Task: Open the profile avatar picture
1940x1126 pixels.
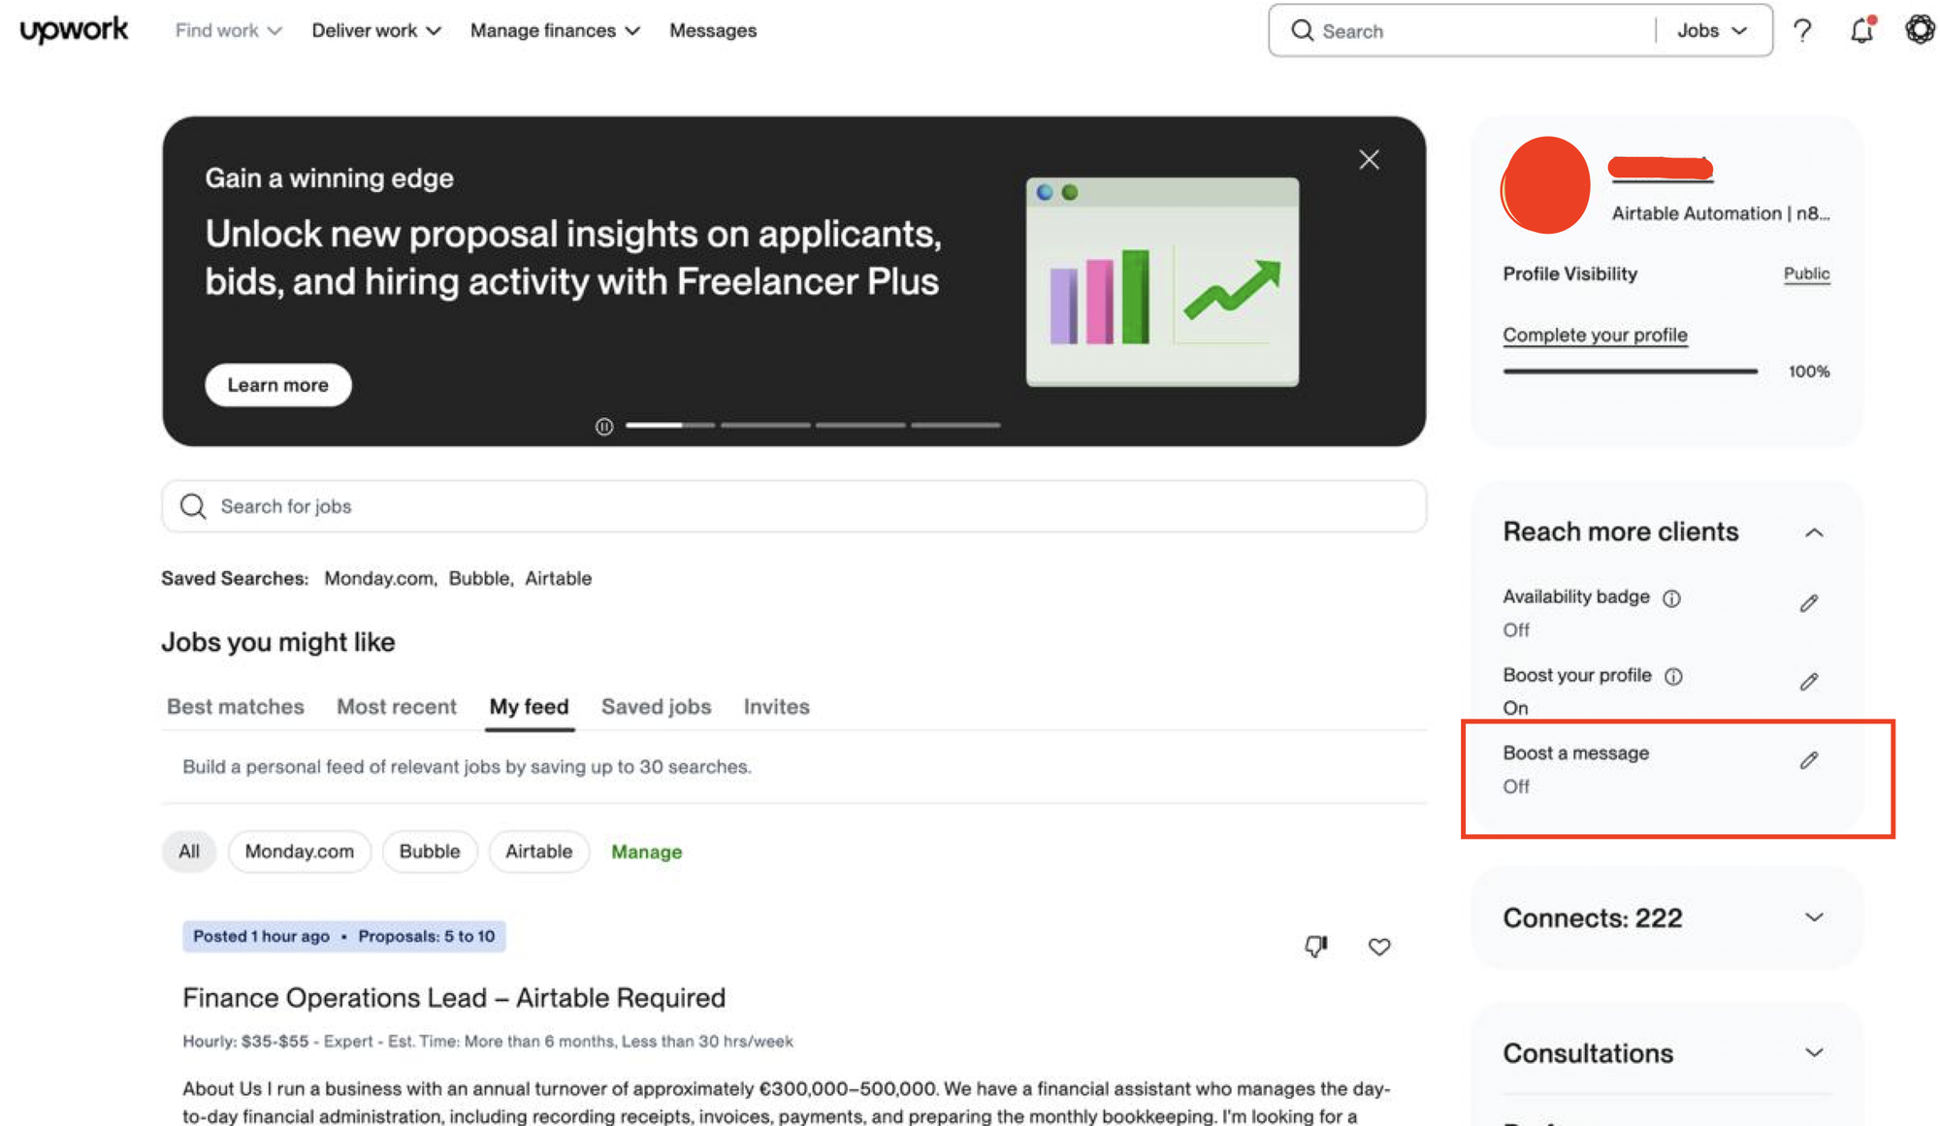Action: [x=1545, y=185]
